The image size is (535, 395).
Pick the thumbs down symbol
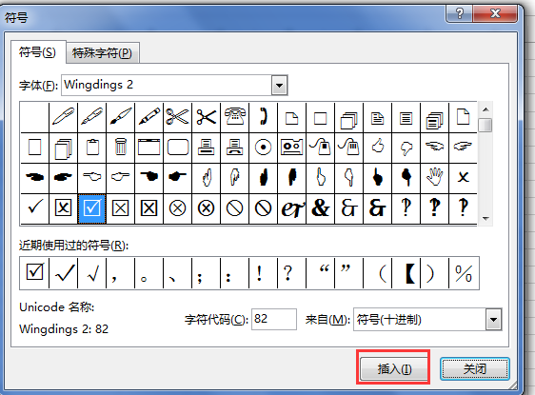(406, 147)
